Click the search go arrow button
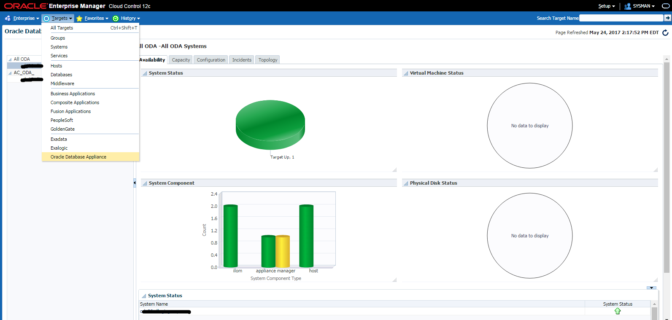 (667, 18)
